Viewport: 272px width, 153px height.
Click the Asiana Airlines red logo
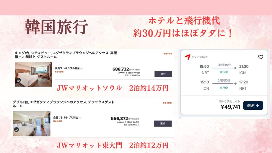pos(188,57)
